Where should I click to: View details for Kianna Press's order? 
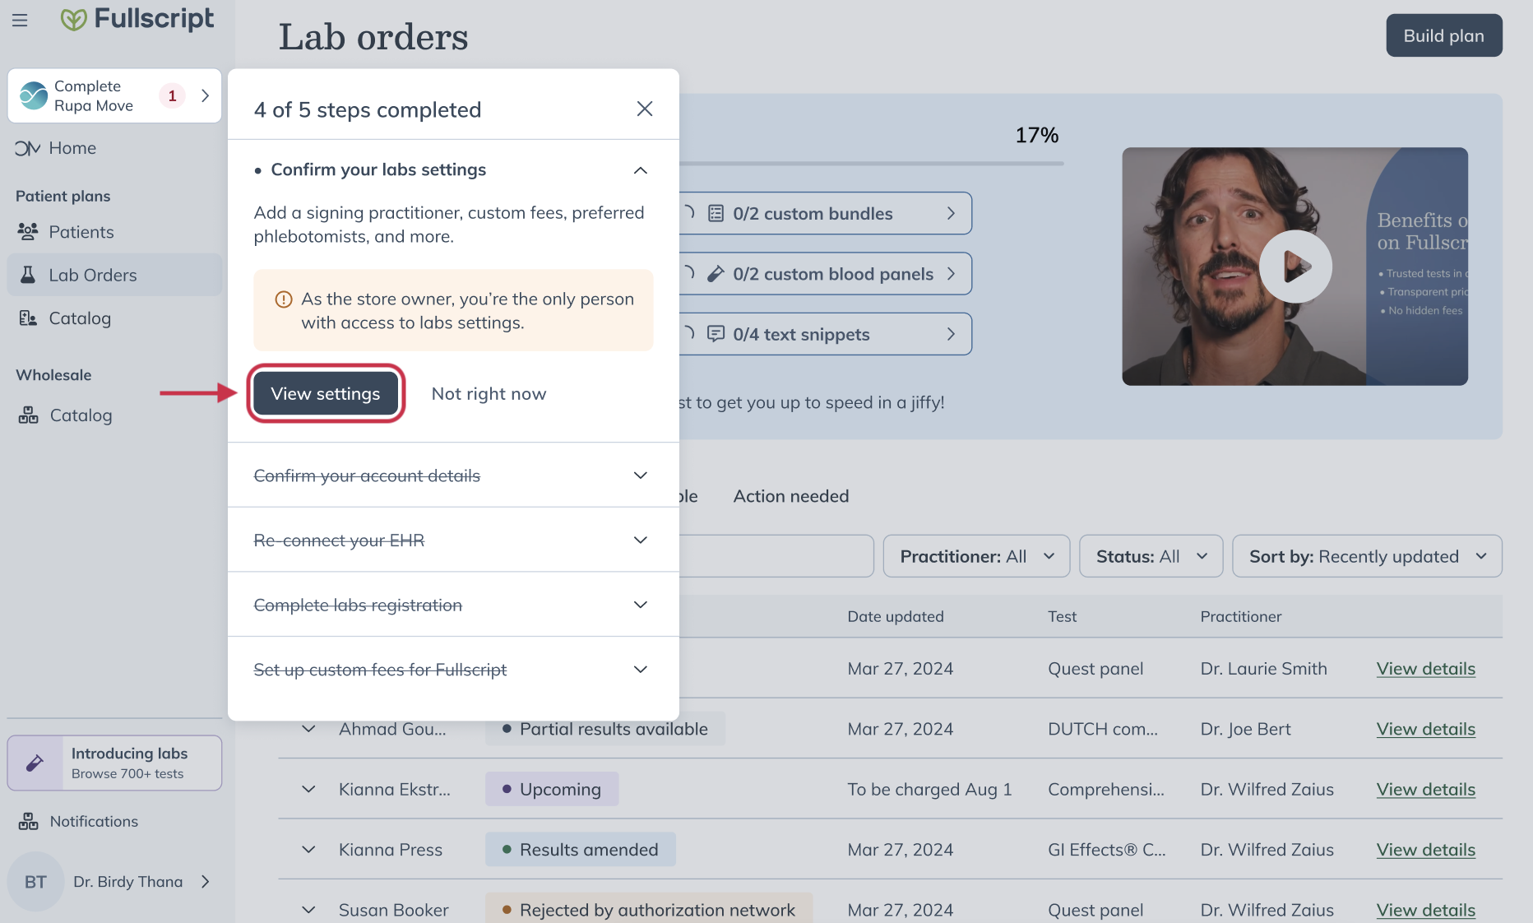1425,850
